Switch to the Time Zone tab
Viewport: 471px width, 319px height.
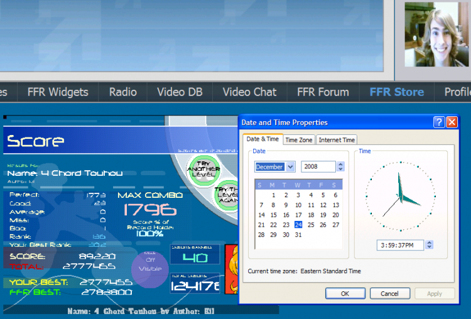coord(299,140)
